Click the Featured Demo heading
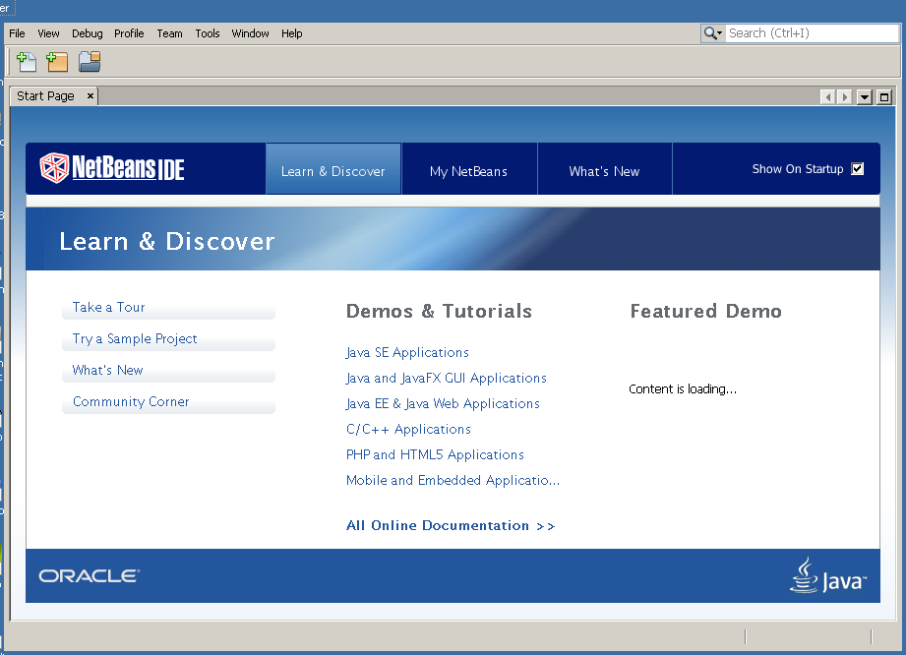The height and width of the screenshot is (655, 906). click(705, 311)
